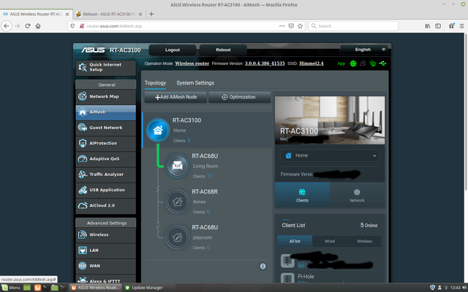The width and height of the screenshot is (468, 292).
Task: Open page actions ellipsis menu
Action: click(x=282, y=26)
